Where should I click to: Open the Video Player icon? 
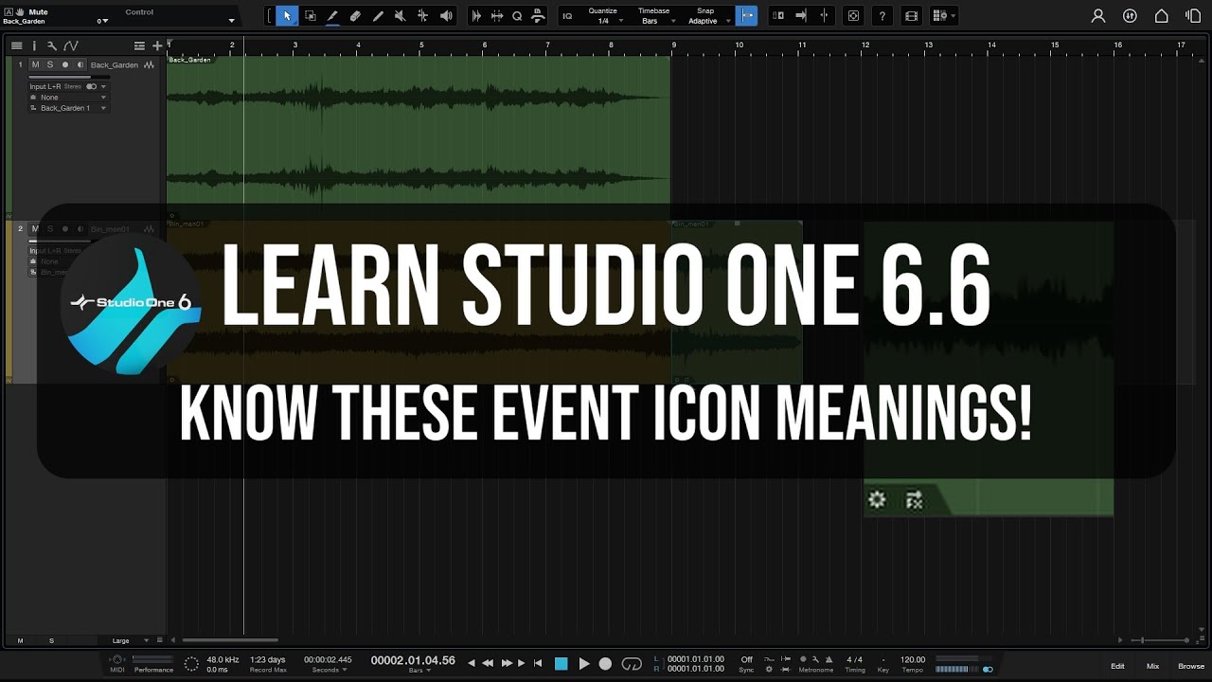(911, 16)
